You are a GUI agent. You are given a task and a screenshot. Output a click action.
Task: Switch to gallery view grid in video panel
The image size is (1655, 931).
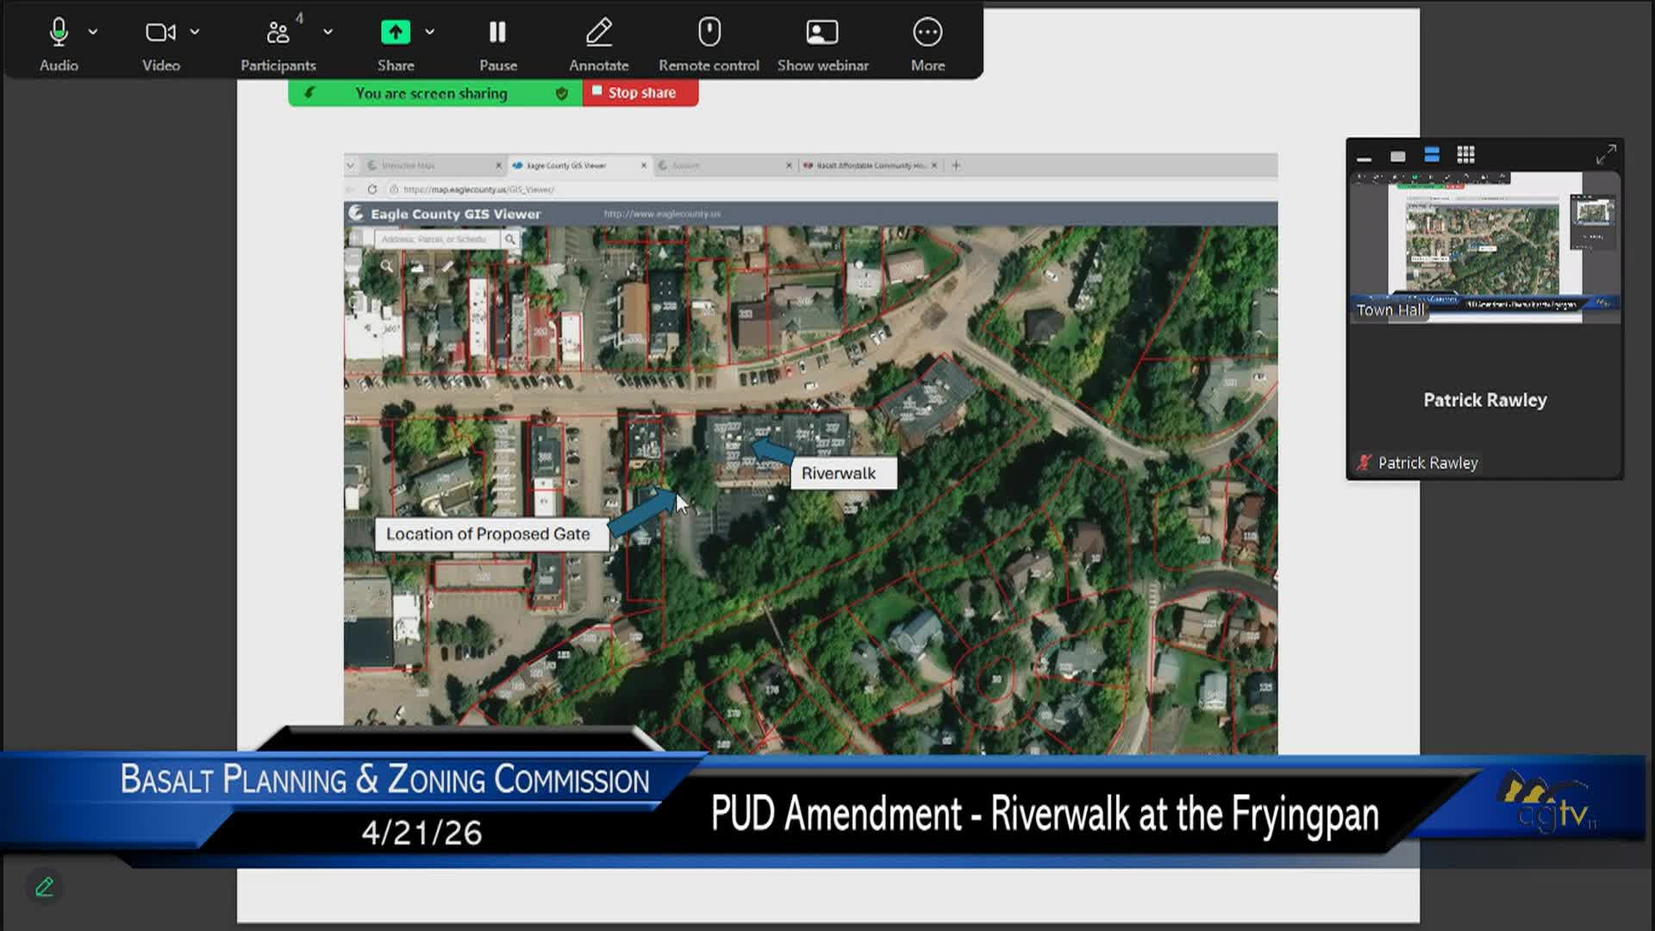[x=1465, y=154]
